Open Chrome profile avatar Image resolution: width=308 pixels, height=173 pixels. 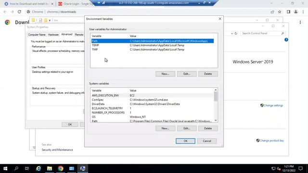click(x=295, y=12)
